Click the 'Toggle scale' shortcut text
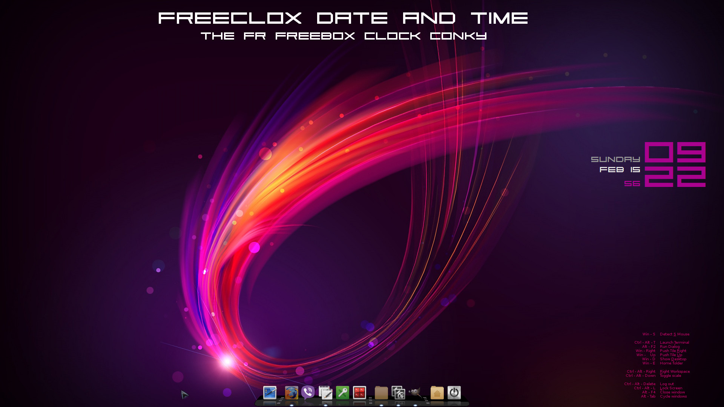Image resolution: width=724 pixels, height=407 pixels. click(670, 376)
